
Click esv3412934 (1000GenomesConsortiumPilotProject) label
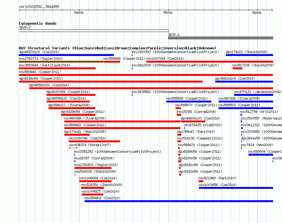175,65
